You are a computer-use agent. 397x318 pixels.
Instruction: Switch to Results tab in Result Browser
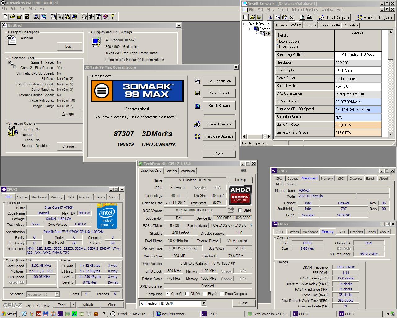281,25
